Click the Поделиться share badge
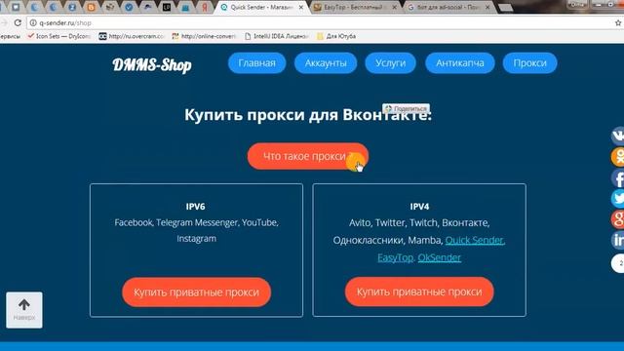The image size is (624, 351). (406, 108)
